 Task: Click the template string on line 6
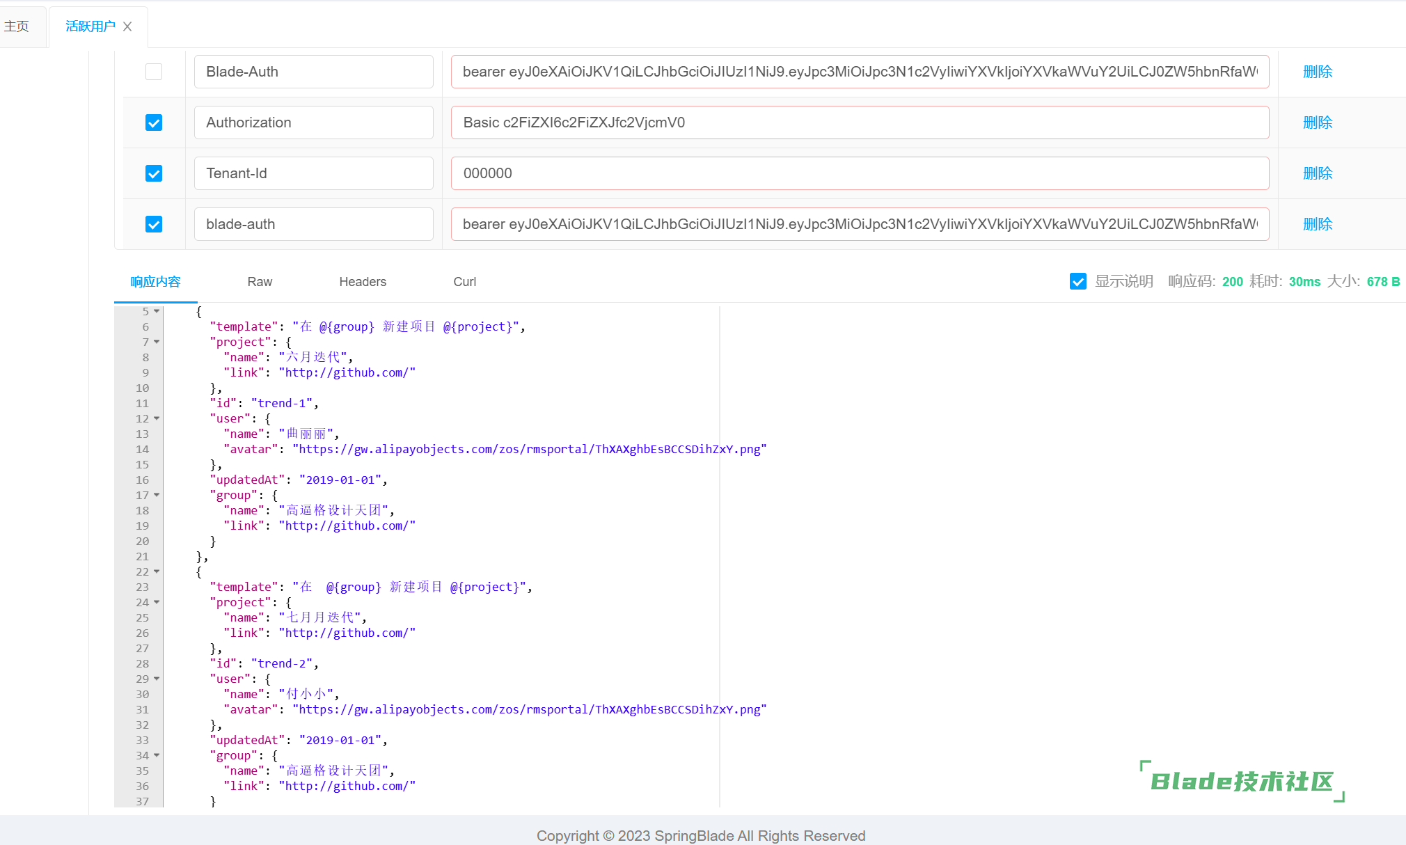click(x=406, y=326)
